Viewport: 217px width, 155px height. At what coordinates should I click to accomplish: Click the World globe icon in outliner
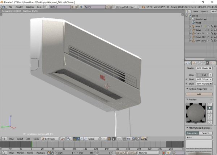tap(193, 22)
